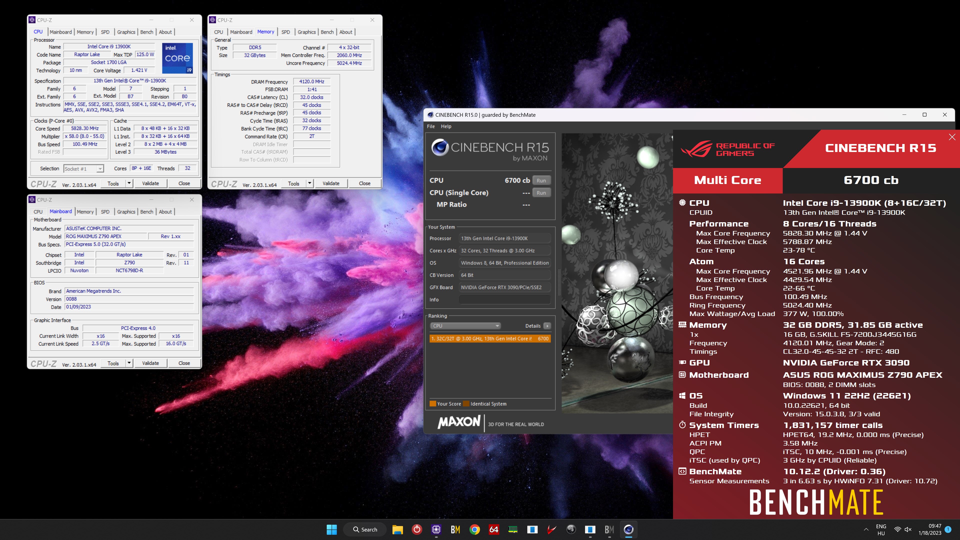Image resolution: width=960 pixels, height=540 pixels.
Task: Click Validate in the Mainboard CPU-Z window
Action: [x=150, y=363]
